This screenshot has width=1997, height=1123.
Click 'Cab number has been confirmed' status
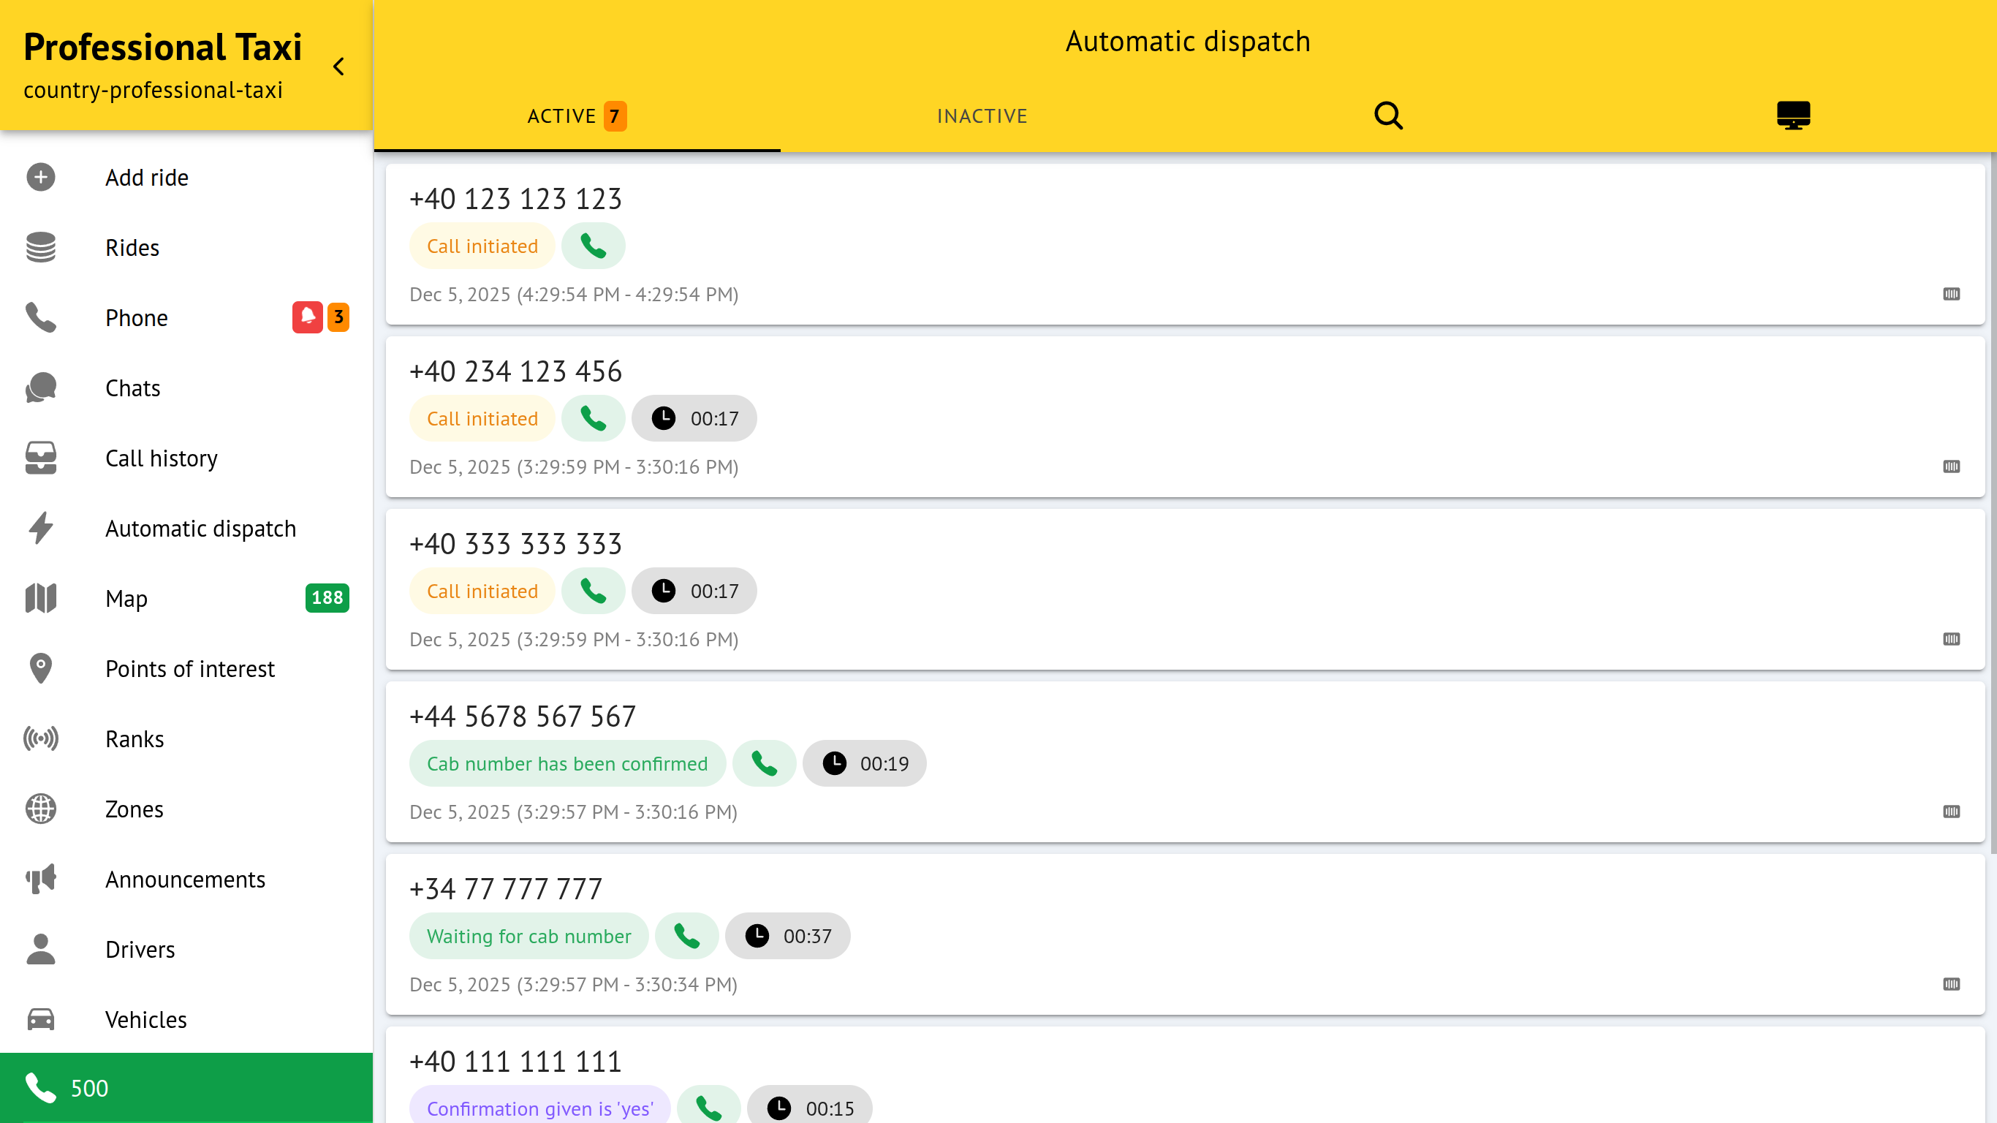point(566,764)
